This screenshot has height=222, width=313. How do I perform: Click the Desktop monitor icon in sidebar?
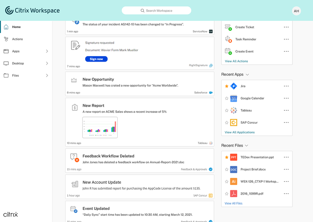[6, 63]
